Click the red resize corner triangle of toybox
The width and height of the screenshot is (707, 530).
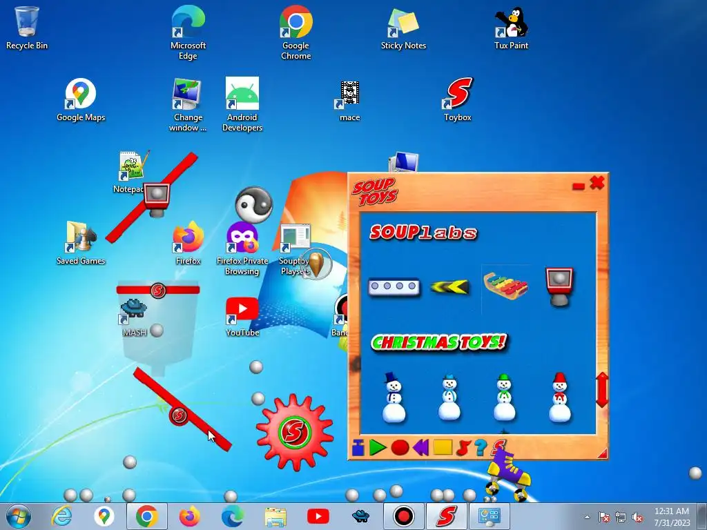[x=602, y=454]
